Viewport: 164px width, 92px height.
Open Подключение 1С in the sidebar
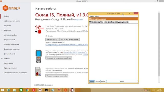pos(10,40)
